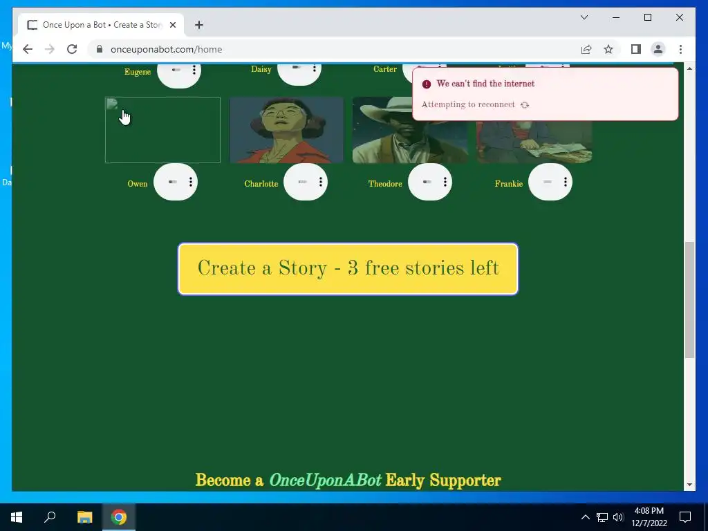Image resolution: width=708 pixels, height=531 pixels.
Task: Open the taskbar clock showing 4:08 PM
Action: [x=649, y=517]
